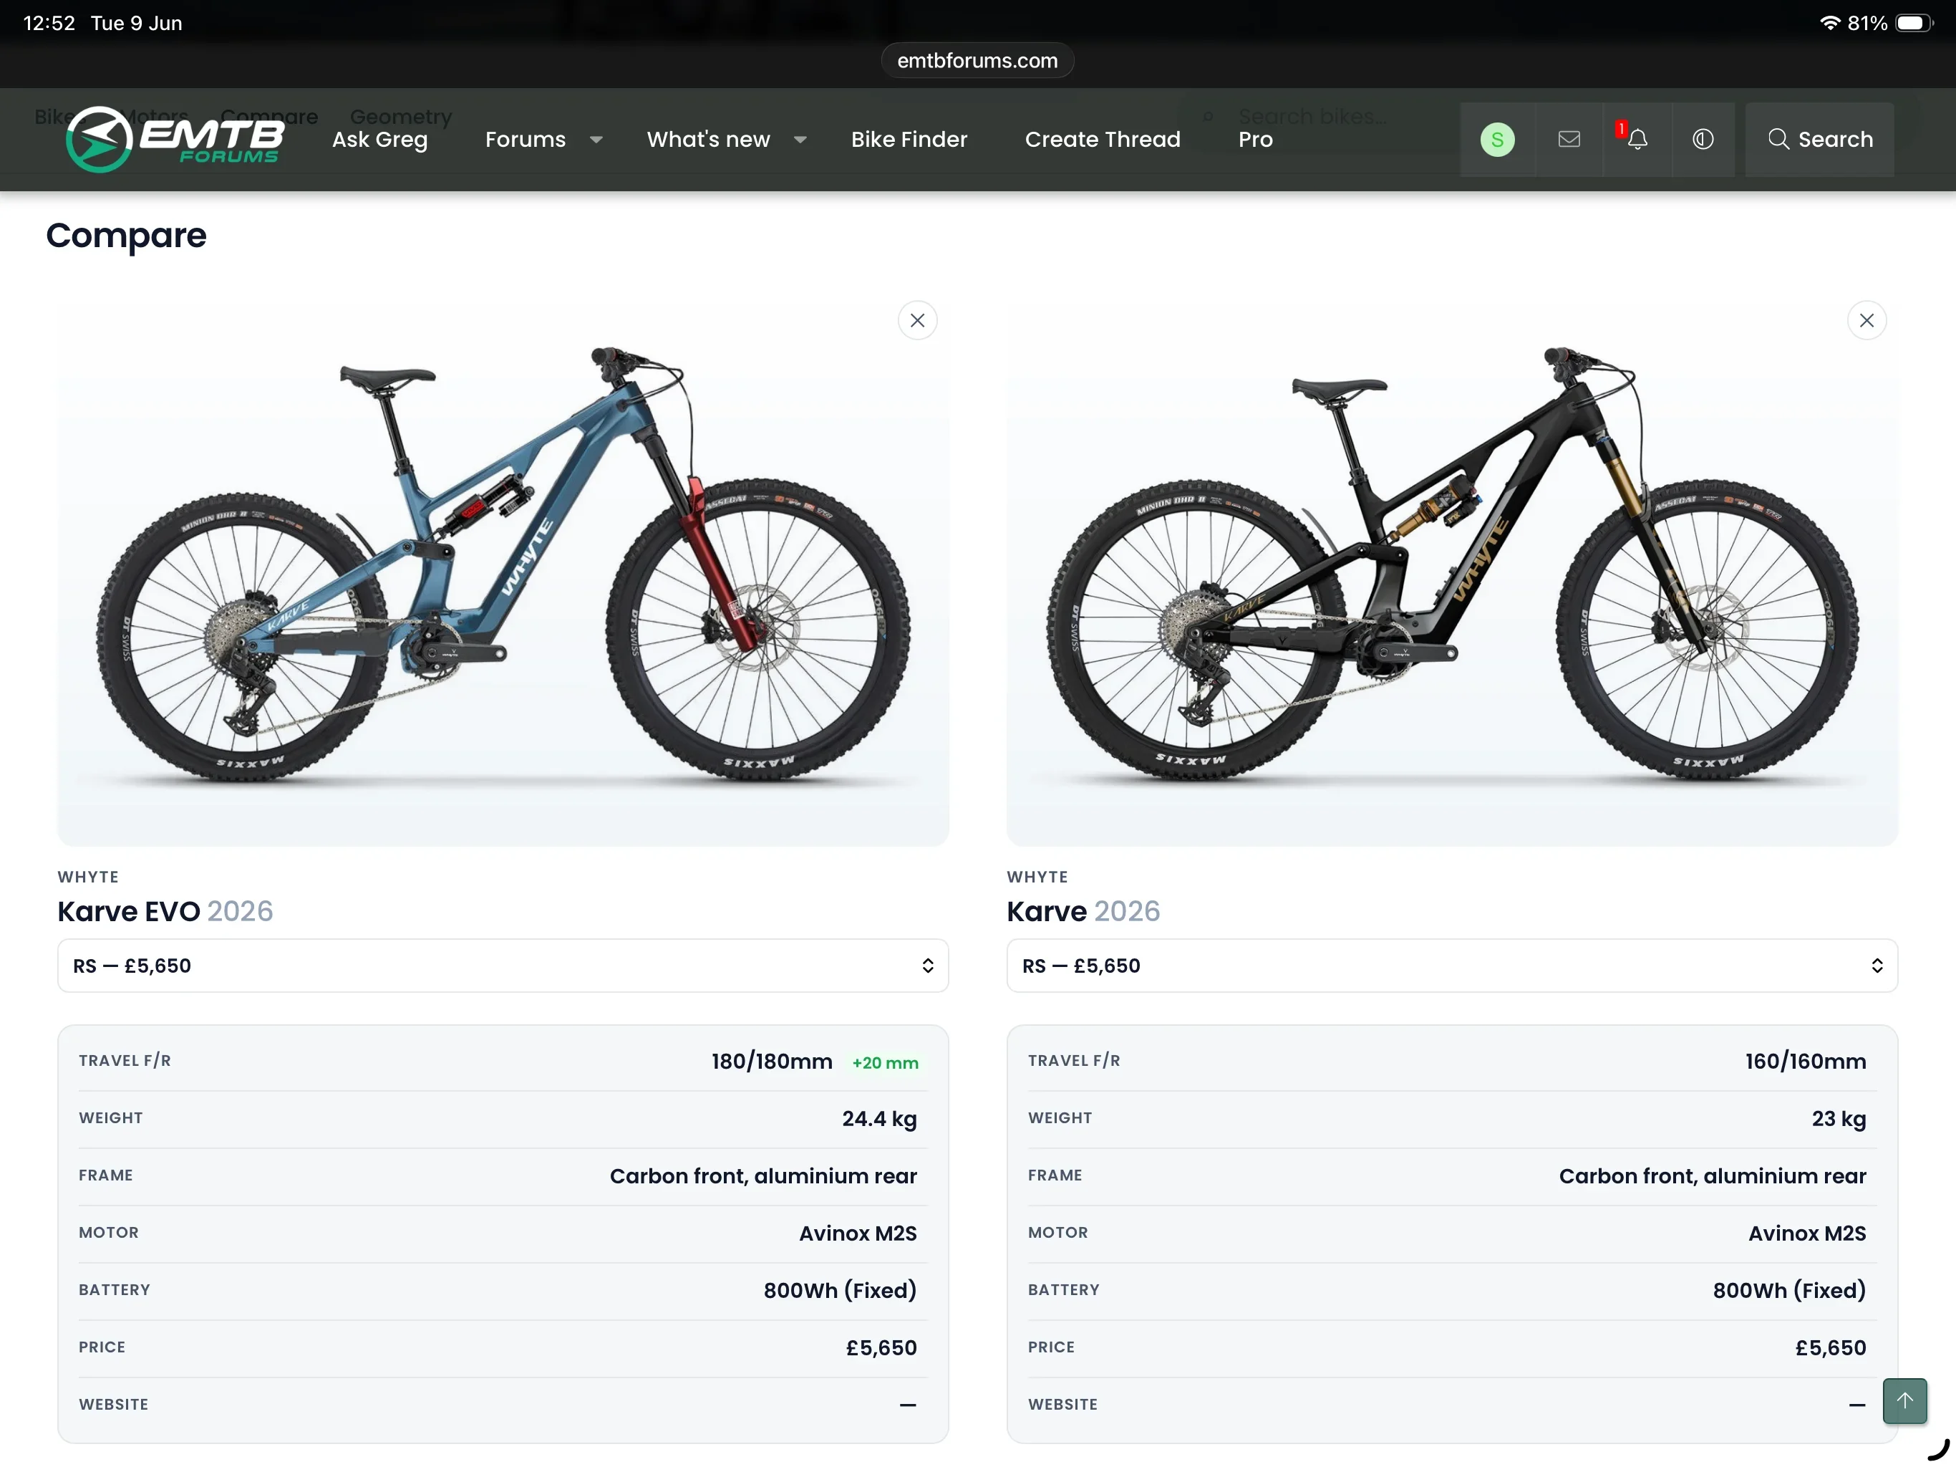Screen dimensions: 1956x1467
Task: Click the Karve 2026 Avinox M2S motor value
Action: click(x=1806, y=1233)
